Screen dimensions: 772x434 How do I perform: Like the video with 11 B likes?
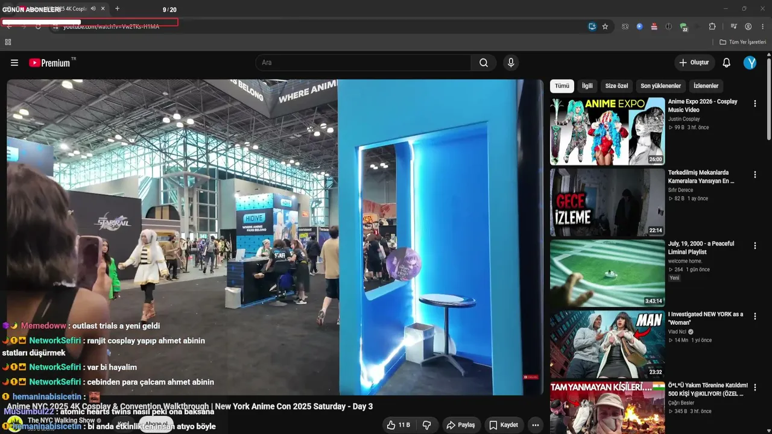(398, 425)
